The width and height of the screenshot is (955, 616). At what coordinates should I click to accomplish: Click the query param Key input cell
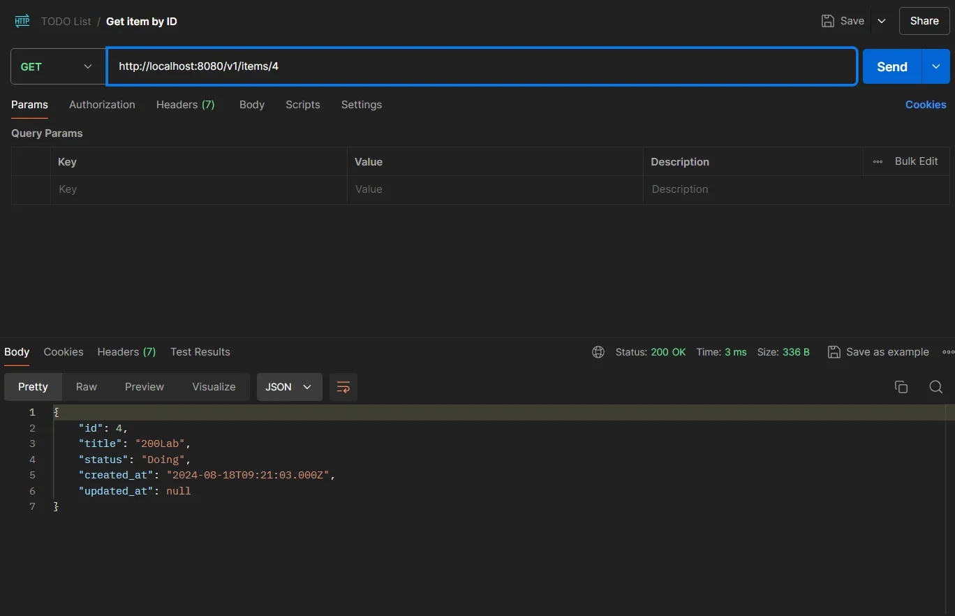[x=198, y=189]
